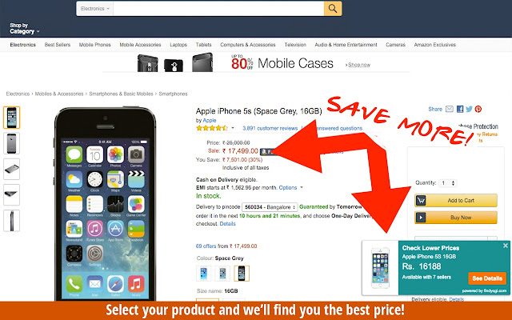
Task: Go to the Laptops nav tab
Action: [x=178, y=45]
